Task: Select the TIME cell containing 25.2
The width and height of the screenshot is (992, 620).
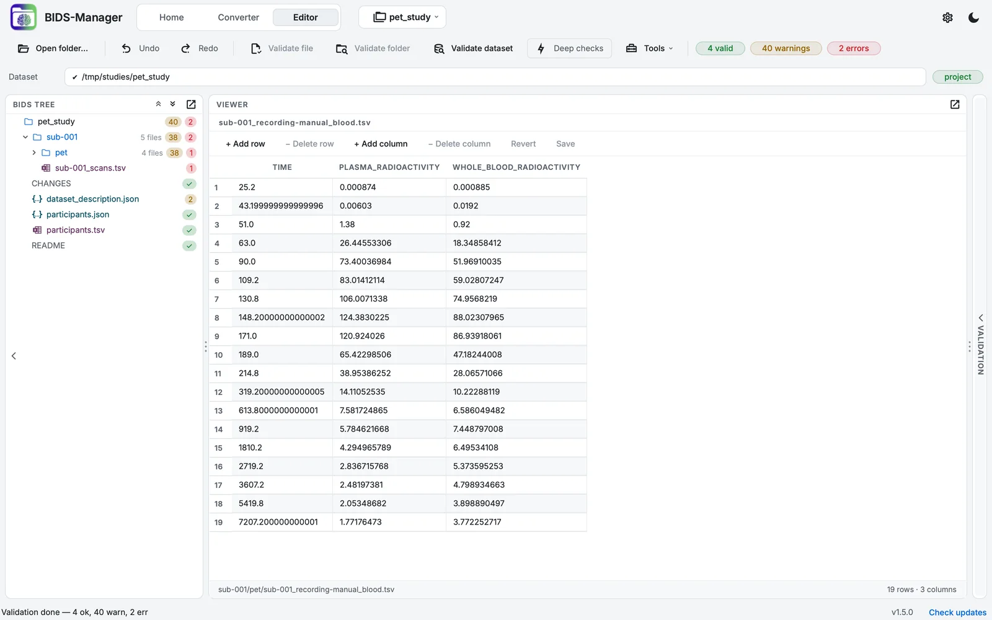Action: tap(282, 187)
